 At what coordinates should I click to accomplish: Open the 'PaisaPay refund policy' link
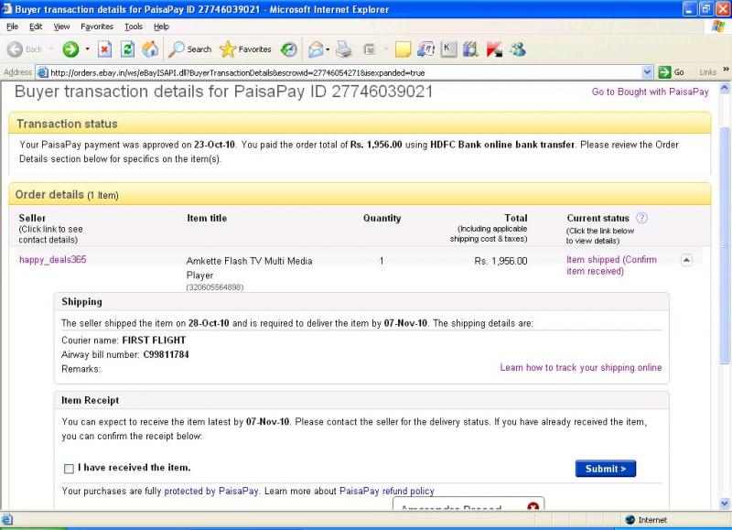coord(386,491)
